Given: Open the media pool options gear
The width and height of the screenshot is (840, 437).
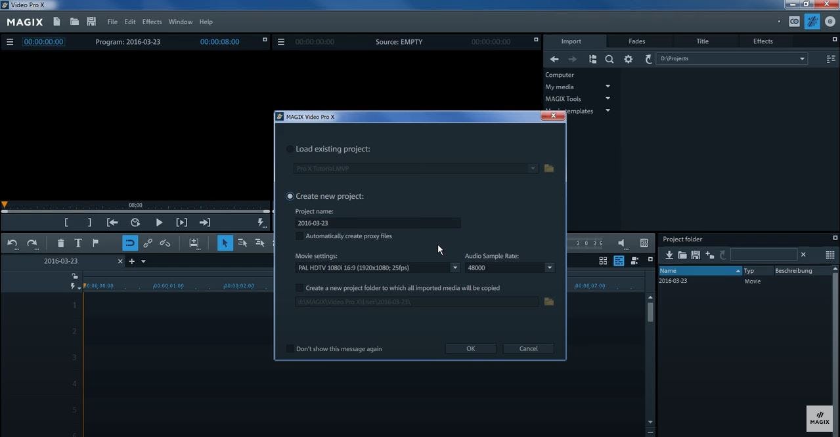Looking at the screenshot, I should 629,59.
